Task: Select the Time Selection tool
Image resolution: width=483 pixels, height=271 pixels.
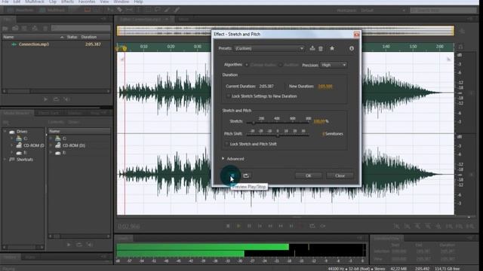Action: (x=139, y=10)
